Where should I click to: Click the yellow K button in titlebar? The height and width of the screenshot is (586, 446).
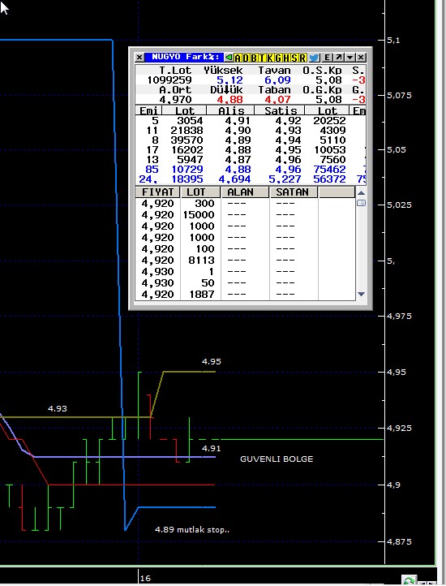point(270,58)
